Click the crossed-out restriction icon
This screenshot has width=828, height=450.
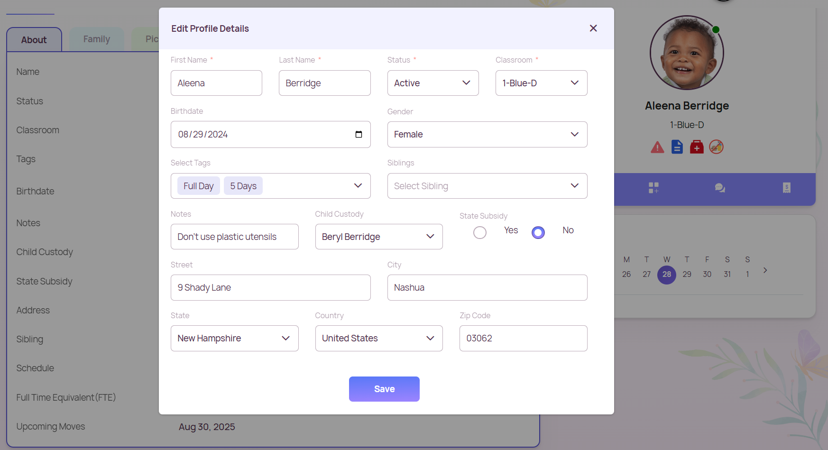[716, 147]
